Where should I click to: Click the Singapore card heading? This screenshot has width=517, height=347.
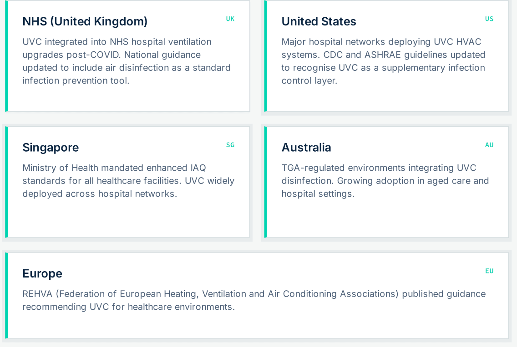click(51, 148)
